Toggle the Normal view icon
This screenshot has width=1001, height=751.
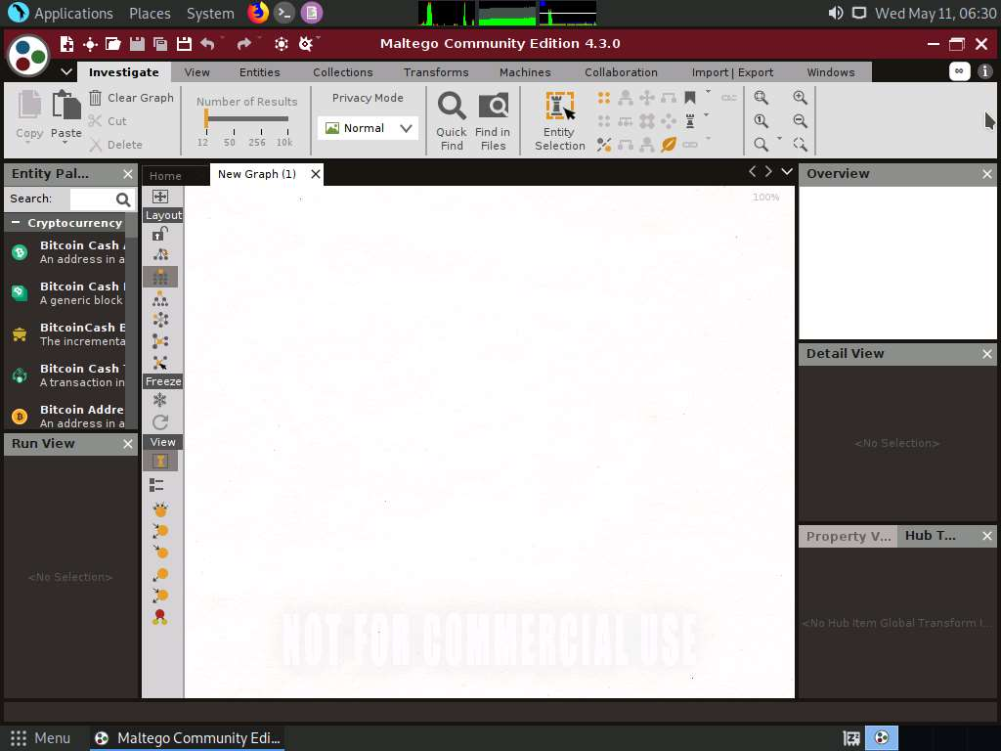pos(160,462)
